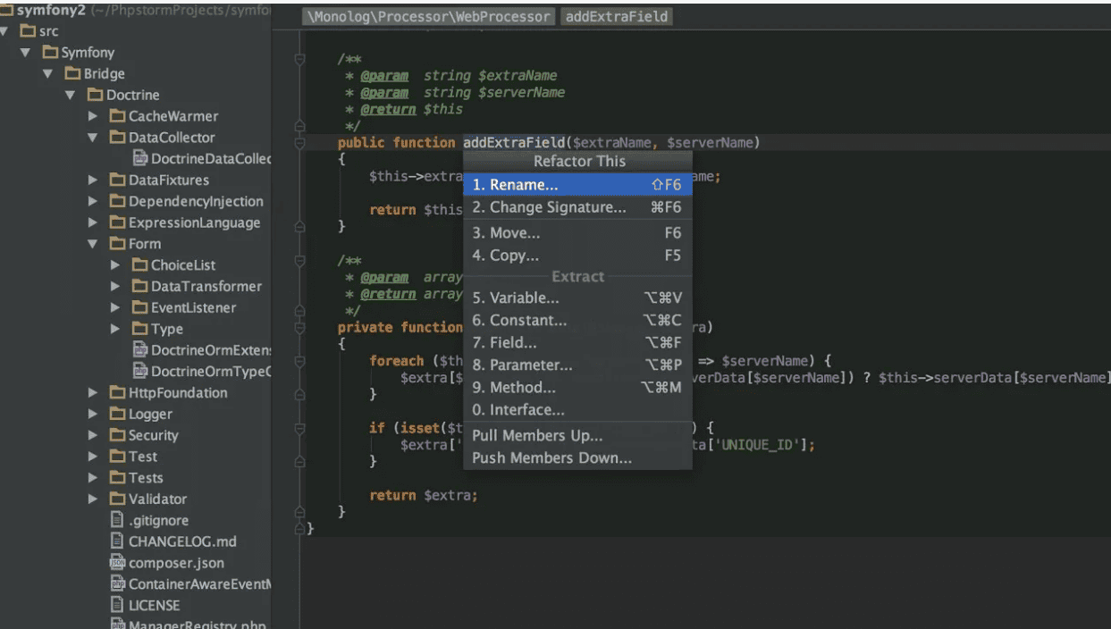Click the composer.json file icon

point(117,563)
